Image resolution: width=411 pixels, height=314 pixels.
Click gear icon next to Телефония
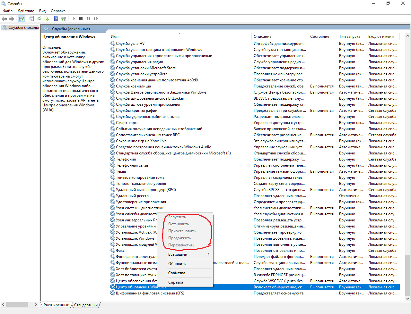pyautogui.click(x=113, y=159)
